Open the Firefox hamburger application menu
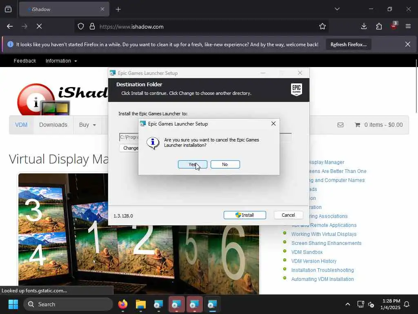Viewport: 418px width, 314px height. 408,26
